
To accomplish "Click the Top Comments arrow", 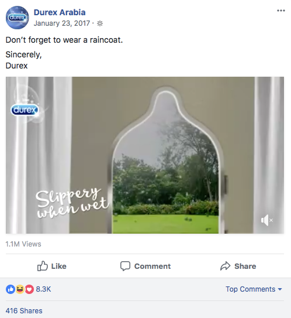I will coord(280,289).
